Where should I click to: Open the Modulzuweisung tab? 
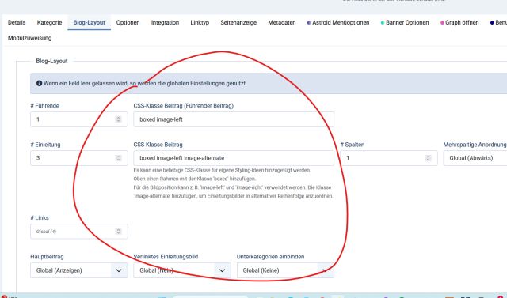point(30,38)
